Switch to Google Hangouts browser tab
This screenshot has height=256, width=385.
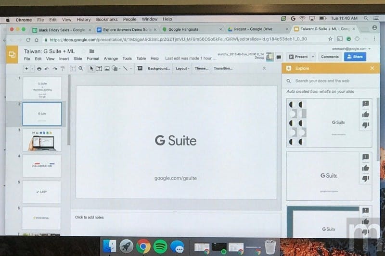tap(192, 29)
